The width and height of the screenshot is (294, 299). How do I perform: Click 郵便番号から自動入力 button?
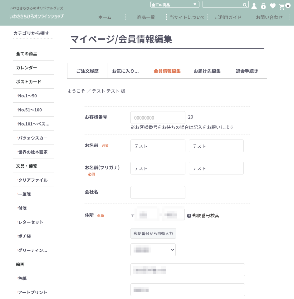click(153, 233)
